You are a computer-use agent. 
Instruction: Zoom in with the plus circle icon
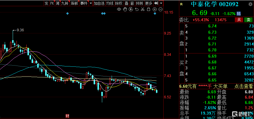tap(154, 9)
